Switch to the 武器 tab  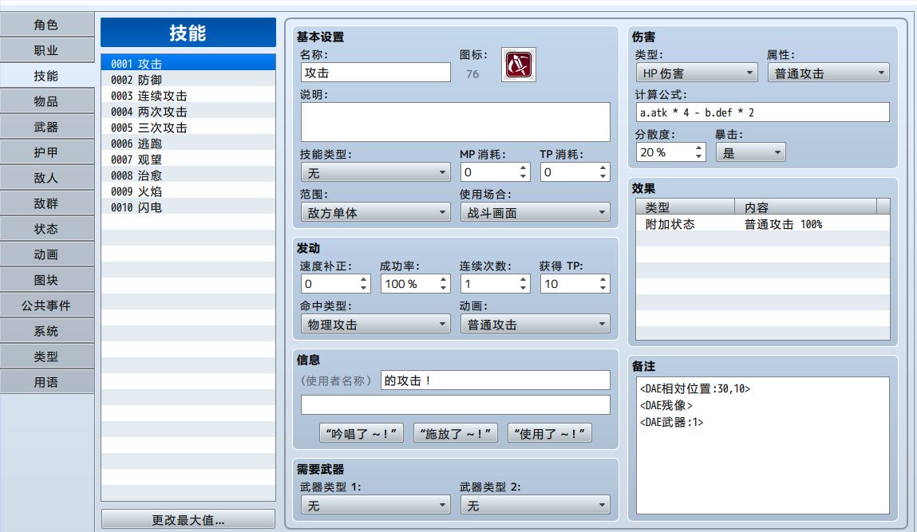(47, 127)
